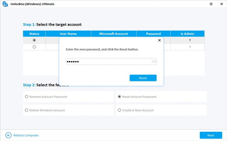
Task: Toggle password visibility eye icon
Action: pyautogui.click(x=154, y=61)
